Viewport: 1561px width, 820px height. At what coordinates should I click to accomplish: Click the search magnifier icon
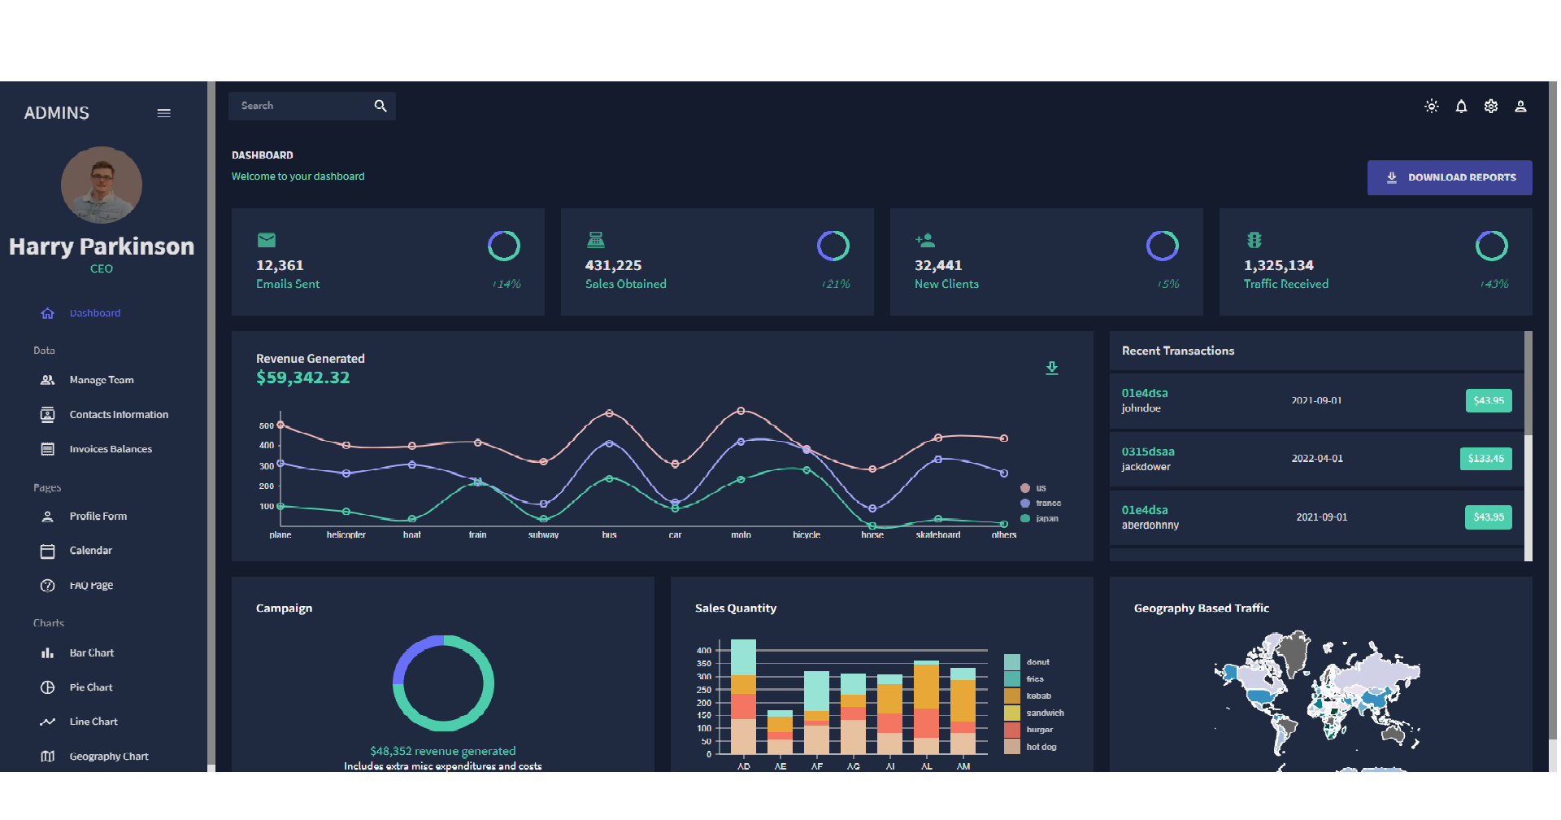tap(380, 107)
